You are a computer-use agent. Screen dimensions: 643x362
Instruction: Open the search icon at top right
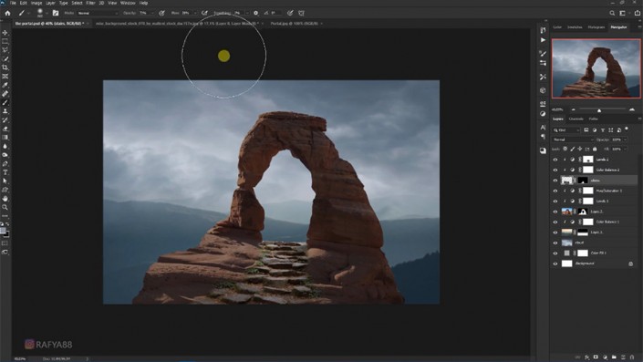pos(612,13)
